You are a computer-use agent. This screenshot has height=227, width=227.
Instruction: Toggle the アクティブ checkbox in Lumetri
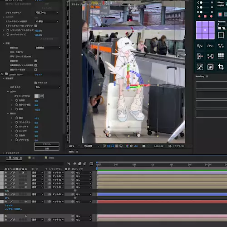click(35, 83)
